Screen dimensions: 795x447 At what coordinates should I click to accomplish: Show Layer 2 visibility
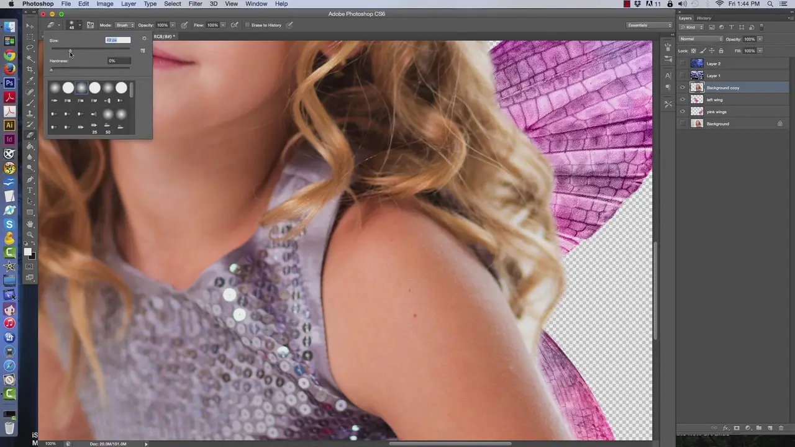pyautogui.click(x=683, y=63)
